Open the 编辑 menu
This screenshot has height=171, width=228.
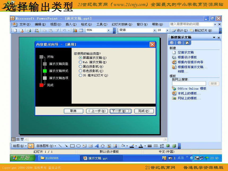tap(40, 24)
